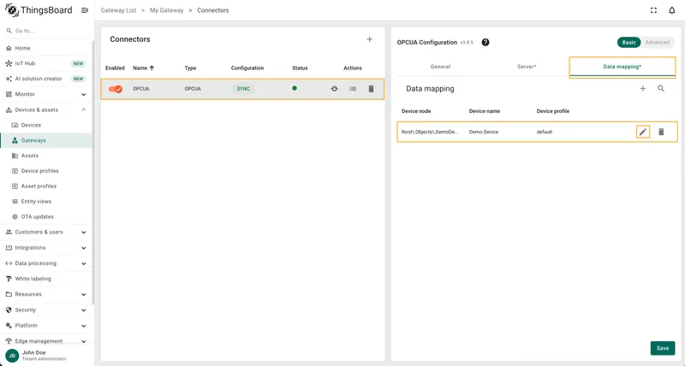Viewport: 685px width, 366px height.
Task: Open the General tab
Action: (440, 67)
